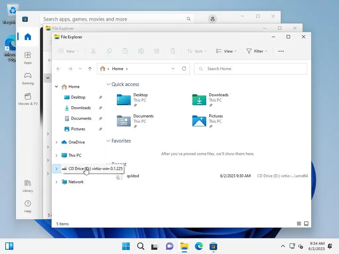Go forward with the right arrow button
The width and height of the screenshot is (339, 254).
click(70, 69)
